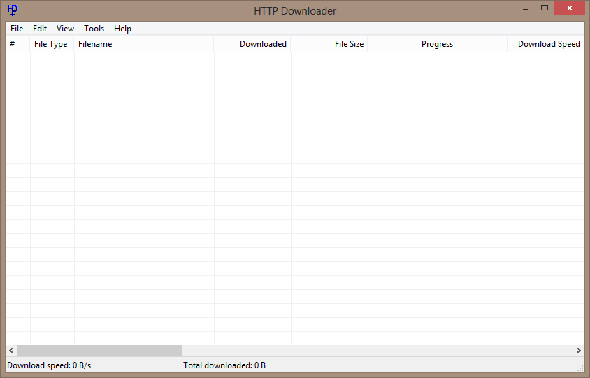Viewport: 590px width, 378px height.
Task: Maximize the HTTP Downloader window
Action: (544, 8)
